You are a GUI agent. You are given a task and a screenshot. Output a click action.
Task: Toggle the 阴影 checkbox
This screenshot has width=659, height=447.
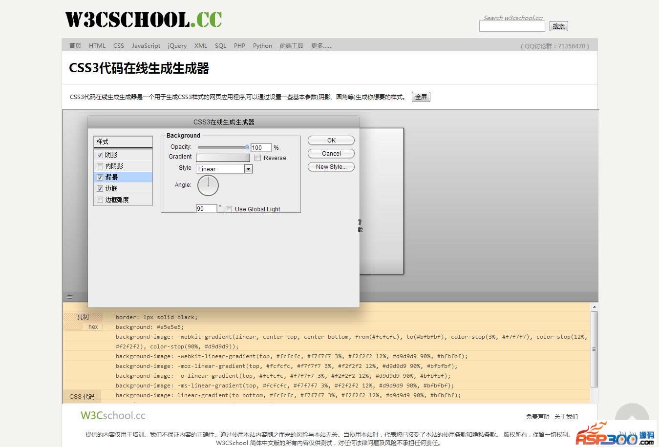pyautogui.click(x=100, y=155)
